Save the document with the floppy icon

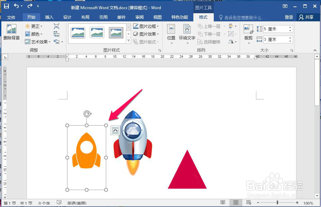tap(6, 6)
